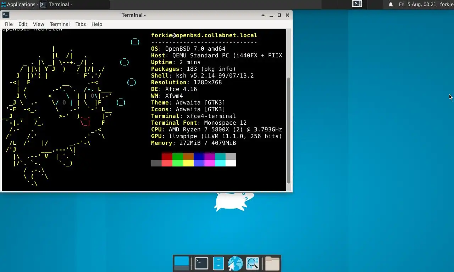Click the Terminal line showing xfce4-terminal

click(194, 116)
